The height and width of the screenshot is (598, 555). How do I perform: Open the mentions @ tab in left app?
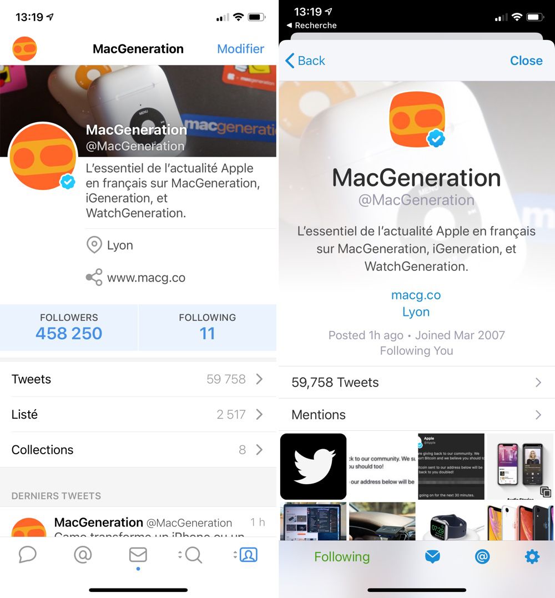(x=83, y=555)
